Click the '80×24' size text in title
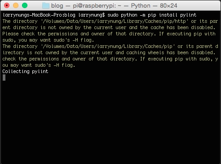The height and width of the screenshot is (164, 221). click(168, 6)
